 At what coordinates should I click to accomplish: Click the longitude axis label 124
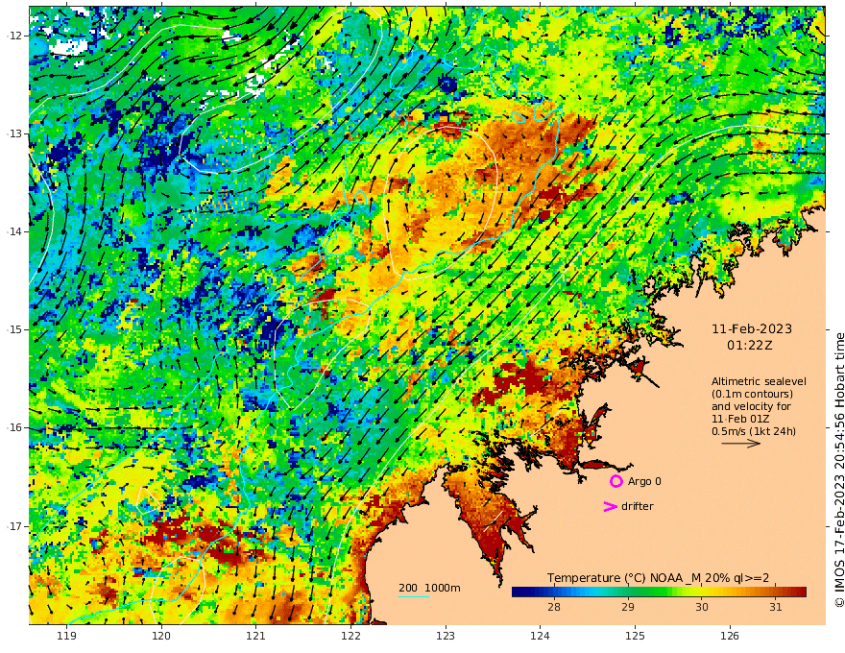(541, 636)
